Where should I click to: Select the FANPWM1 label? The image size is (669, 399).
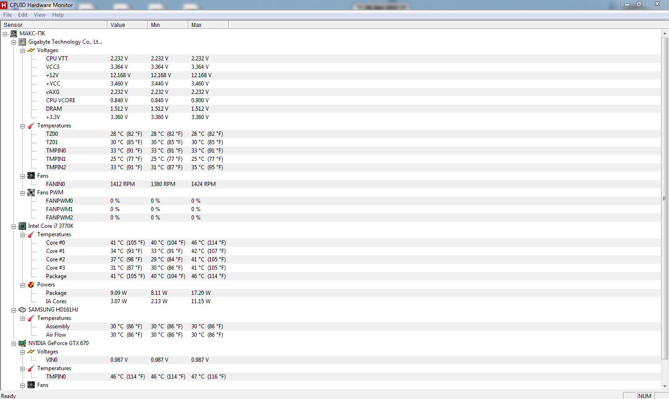pyautogui.click(x=60, y=209)
